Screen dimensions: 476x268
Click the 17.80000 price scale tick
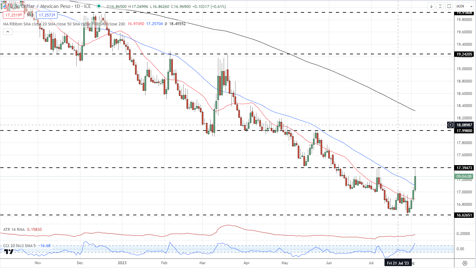(464, 143)
